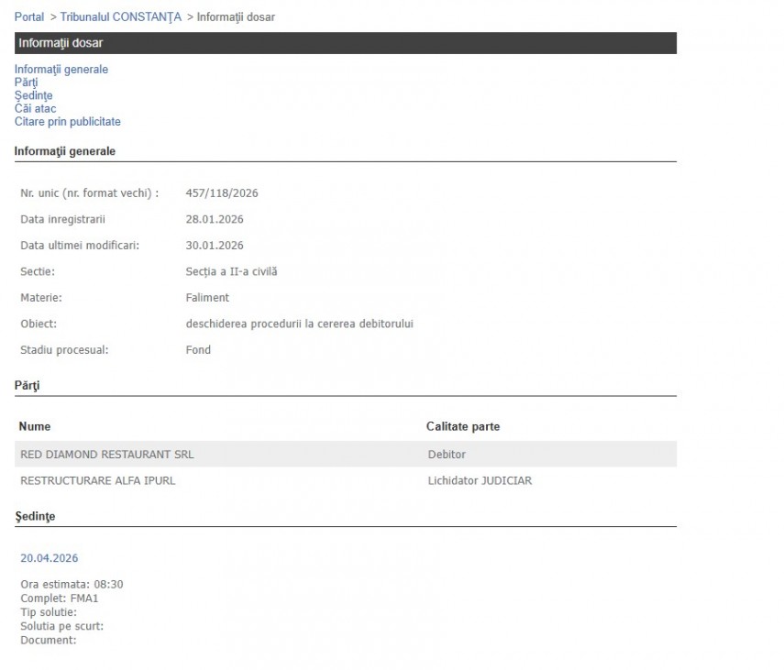The height and width of the screenshot is (670, 784).
Task: Click the last modified date 30.01.2026
Action: (215, 246)
